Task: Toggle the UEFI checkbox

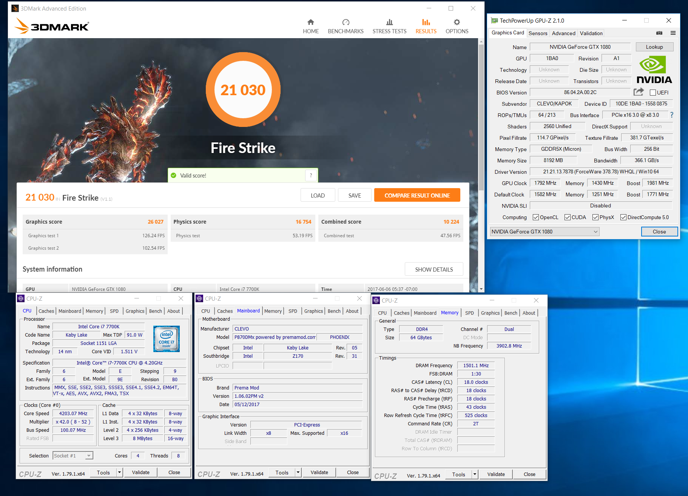Action: 653,93
